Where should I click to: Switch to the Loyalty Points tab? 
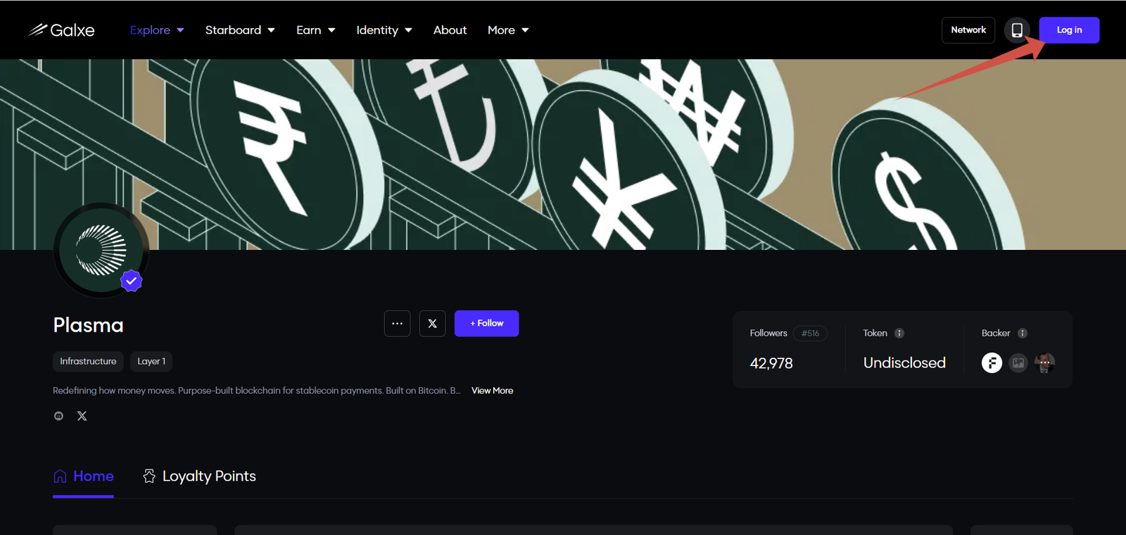click(199, 477)
